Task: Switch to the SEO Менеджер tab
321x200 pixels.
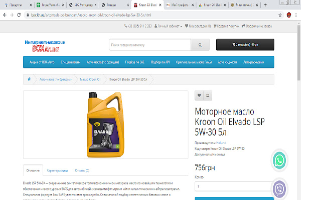Action: (x=83, y=5)
